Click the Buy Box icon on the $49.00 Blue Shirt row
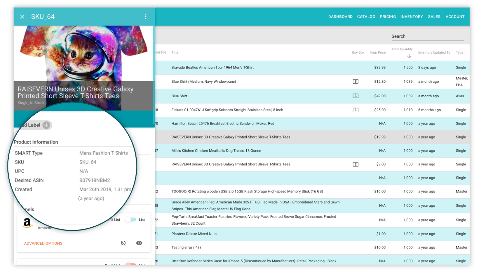Viewport: 477px width, 272px height. [355, 96]
